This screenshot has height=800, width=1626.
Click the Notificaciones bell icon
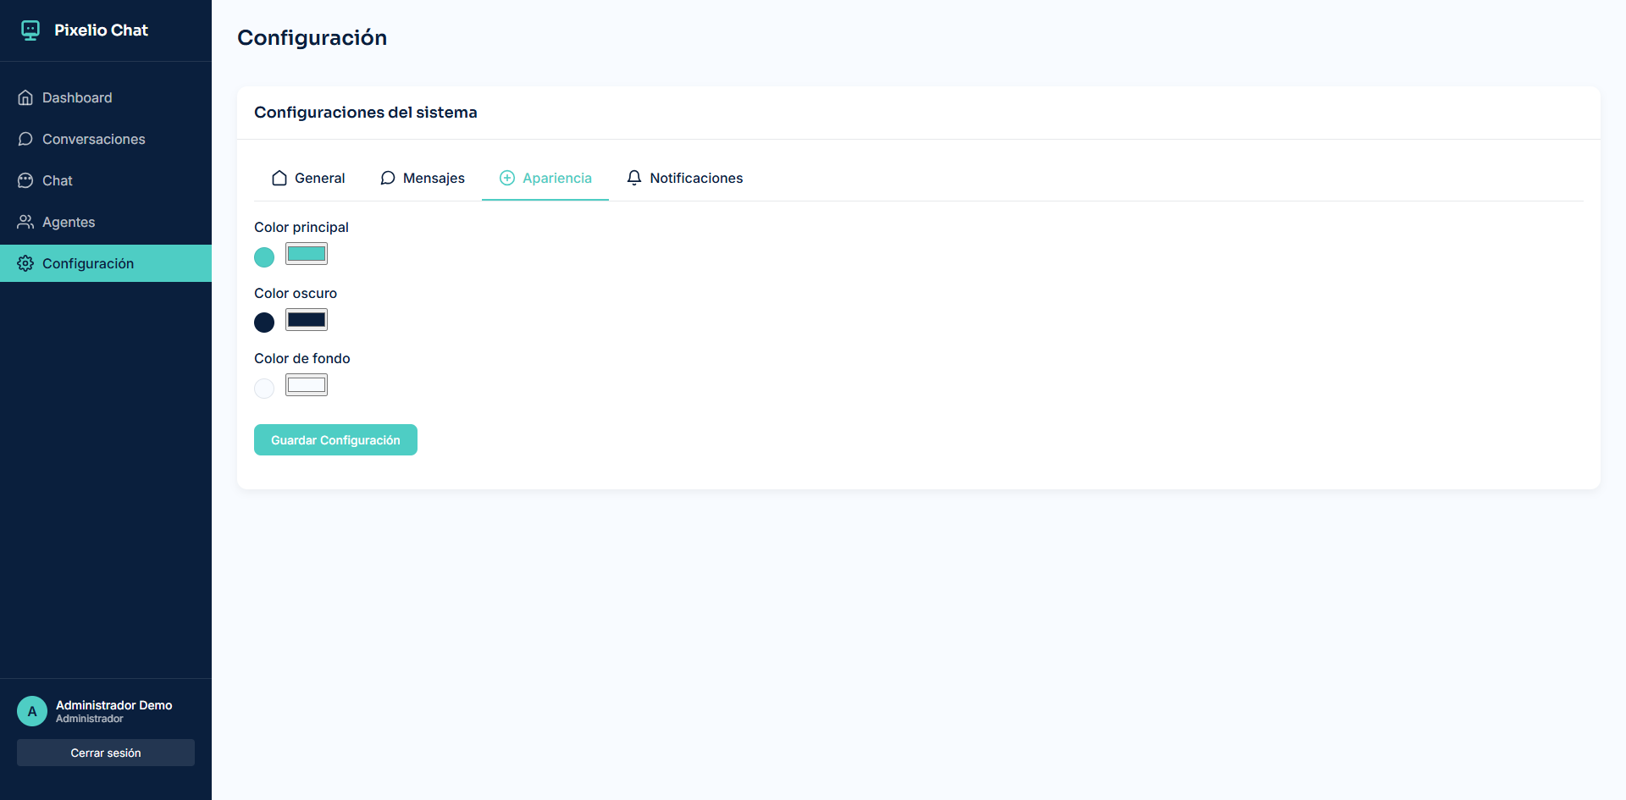click(634, 178)
